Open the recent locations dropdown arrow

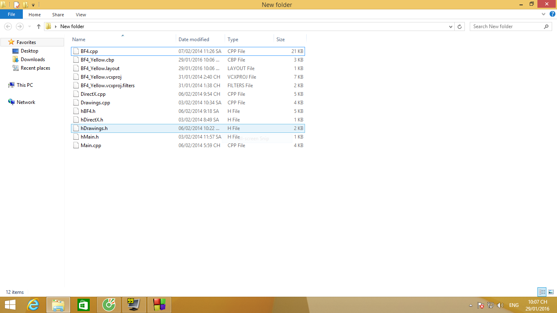(29, 26)
